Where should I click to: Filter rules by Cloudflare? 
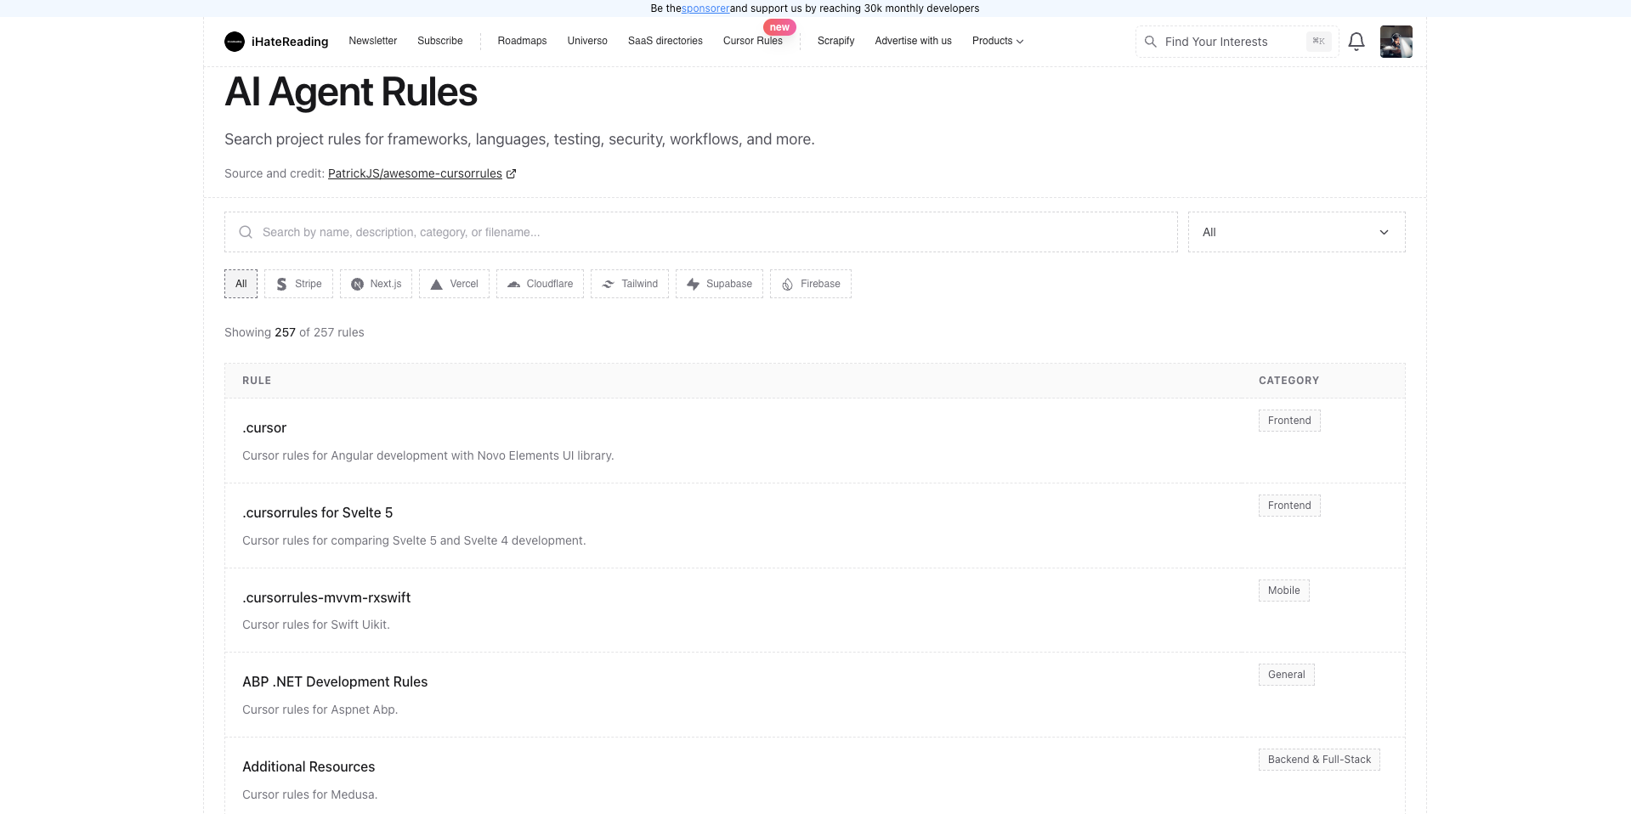[540, 284]
